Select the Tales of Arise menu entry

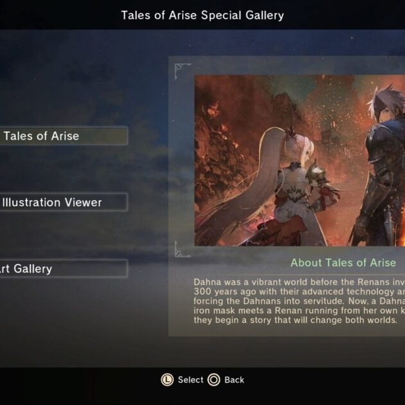tap(64, 136)
